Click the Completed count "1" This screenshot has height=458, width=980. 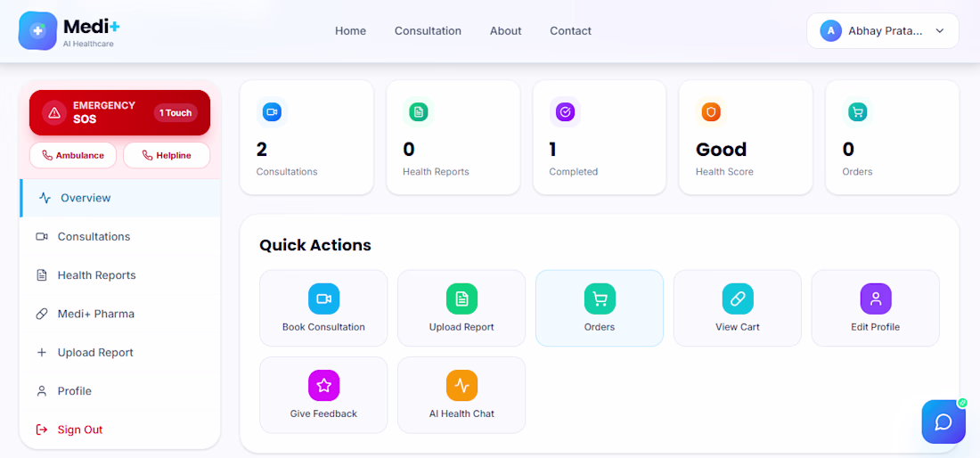coord(553,150)
